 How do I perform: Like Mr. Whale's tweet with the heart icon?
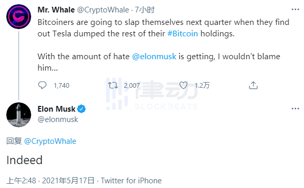click(183, 85)
